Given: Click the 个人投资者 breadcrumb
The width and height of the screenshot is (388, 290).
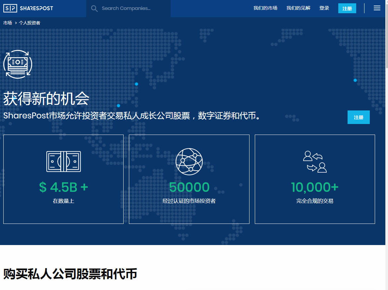Looking at the screenshot, I should (29, 23).
